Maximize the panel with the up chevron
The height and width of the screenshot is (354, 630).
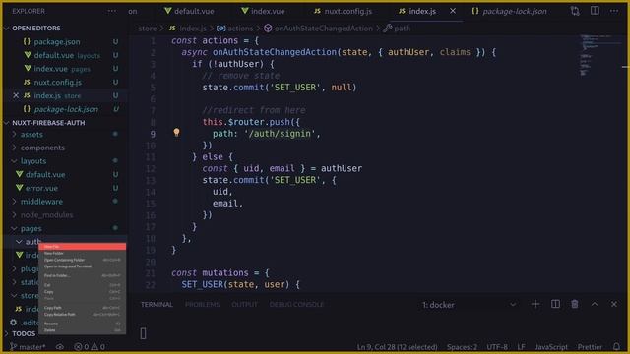point(595,304)
